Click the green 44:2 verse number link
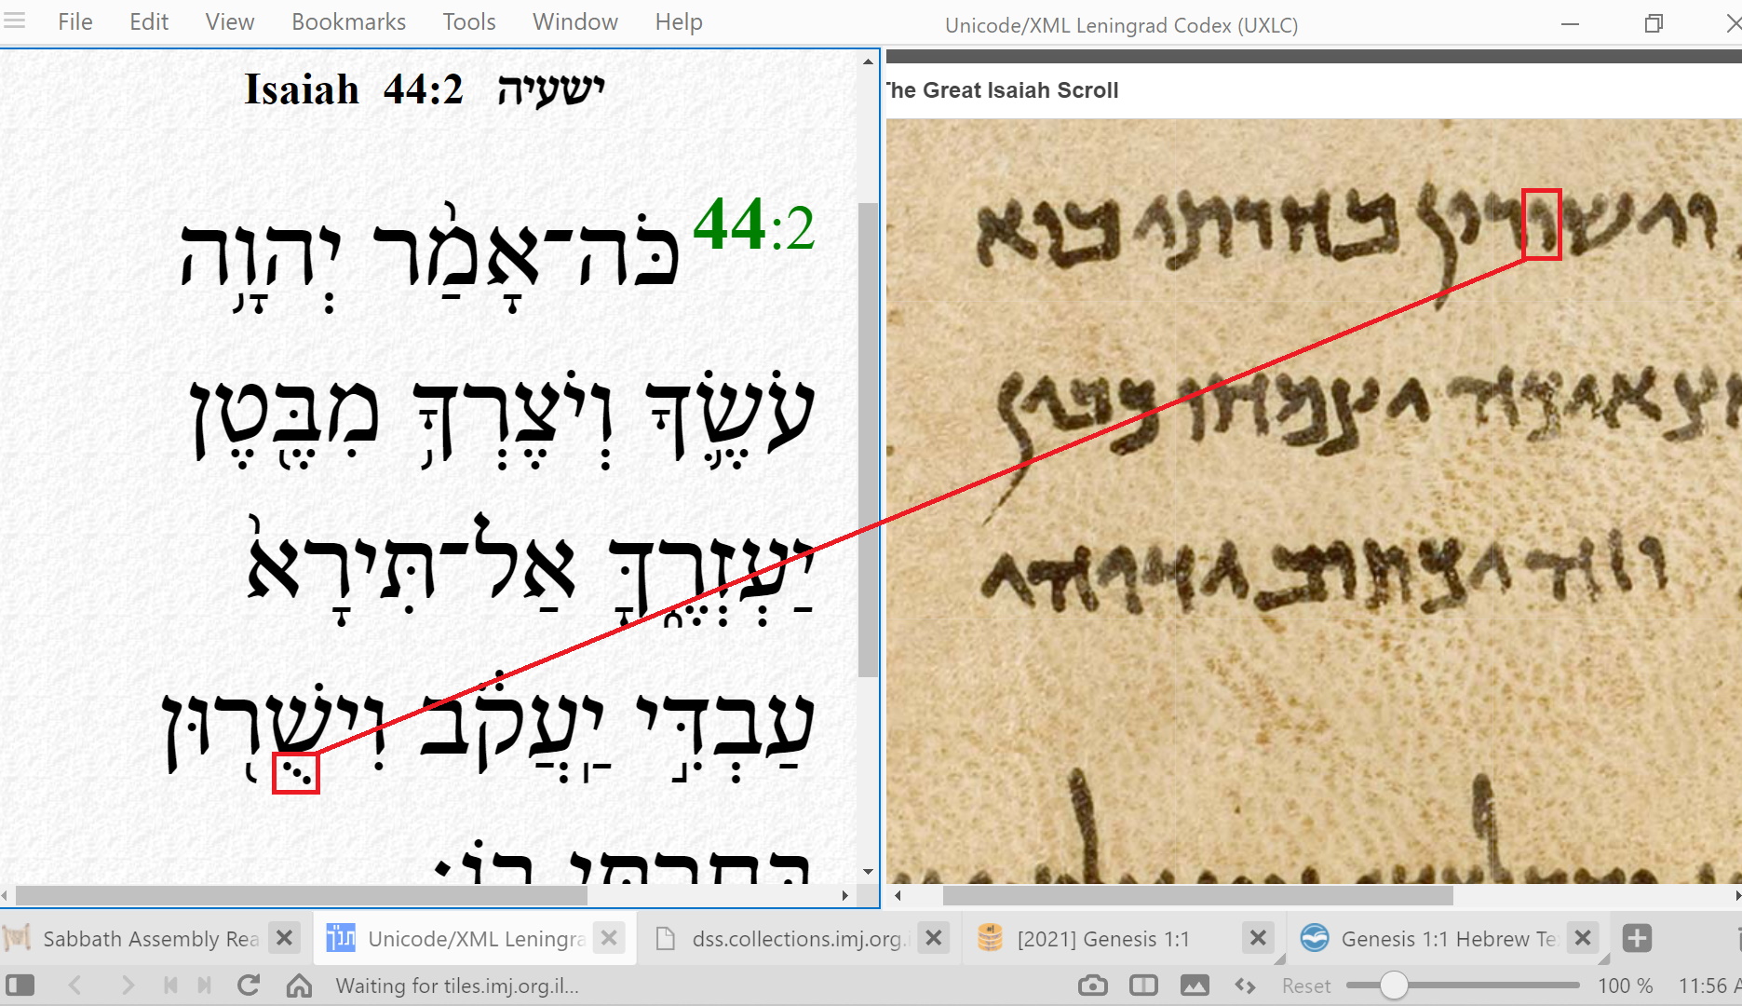Screen dimensions: 1742x1006 point(753,225)
